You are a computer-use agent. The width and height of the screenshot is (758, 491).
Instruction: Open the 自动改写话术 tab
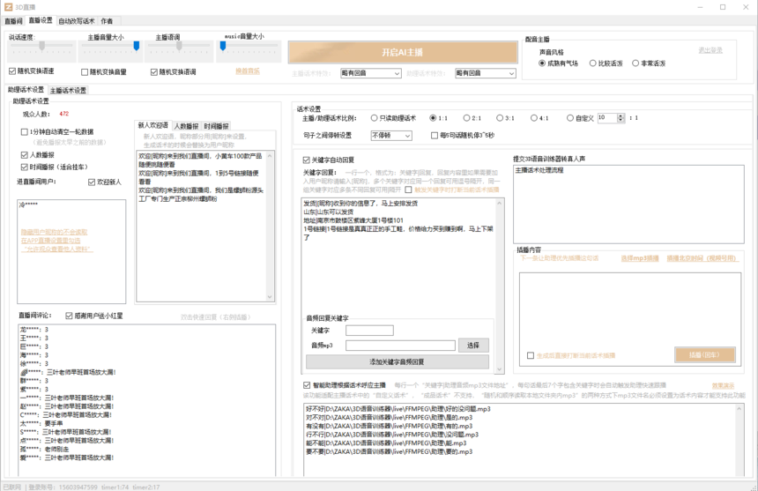(x=77, y=20)
